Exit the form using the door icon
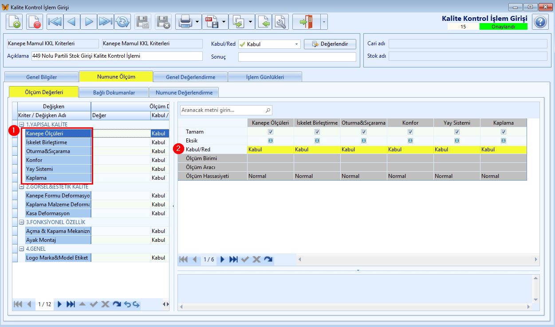Screen dimensions: 555x327 [307, 22]
